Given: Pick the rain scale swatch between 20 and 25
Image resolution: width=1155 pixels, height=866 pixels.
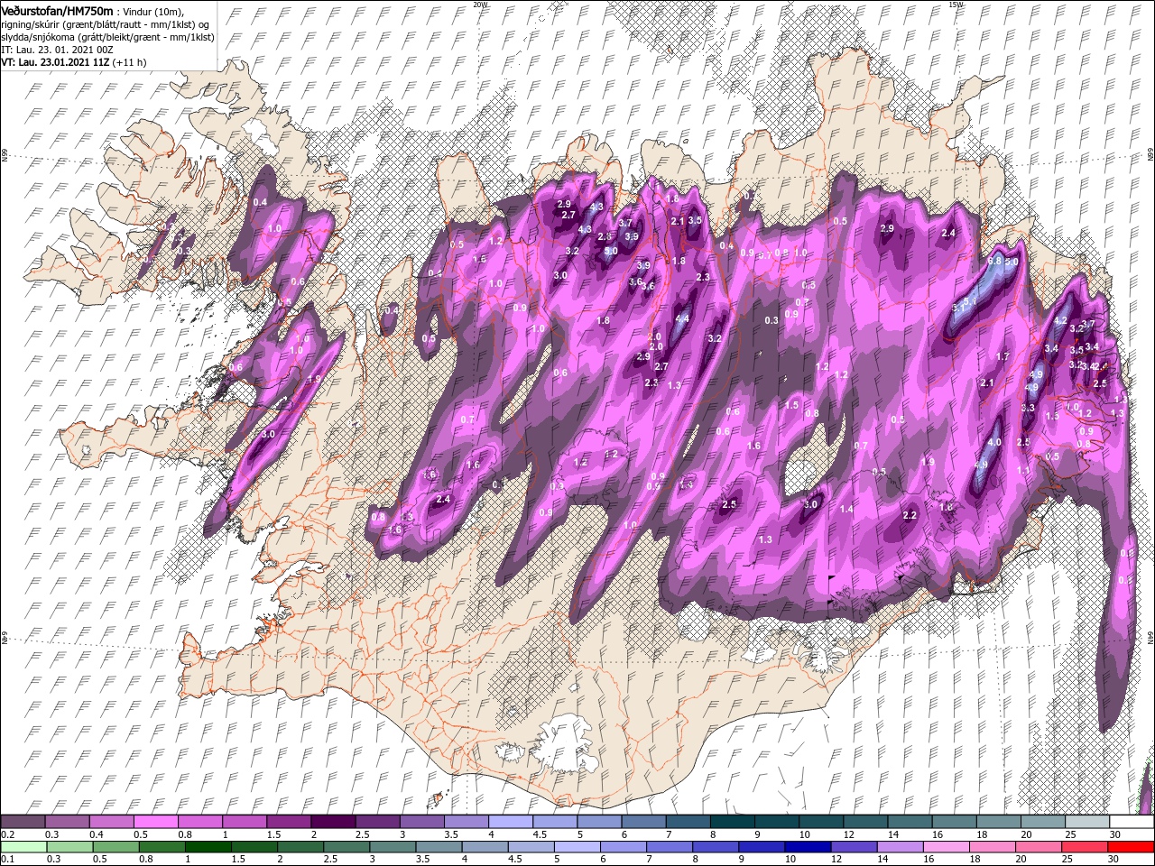Looking at the screenshot, I should pyautogui.click(x=1039, y=847).
